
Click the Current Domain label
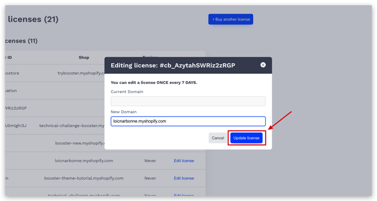coord(127,91)
